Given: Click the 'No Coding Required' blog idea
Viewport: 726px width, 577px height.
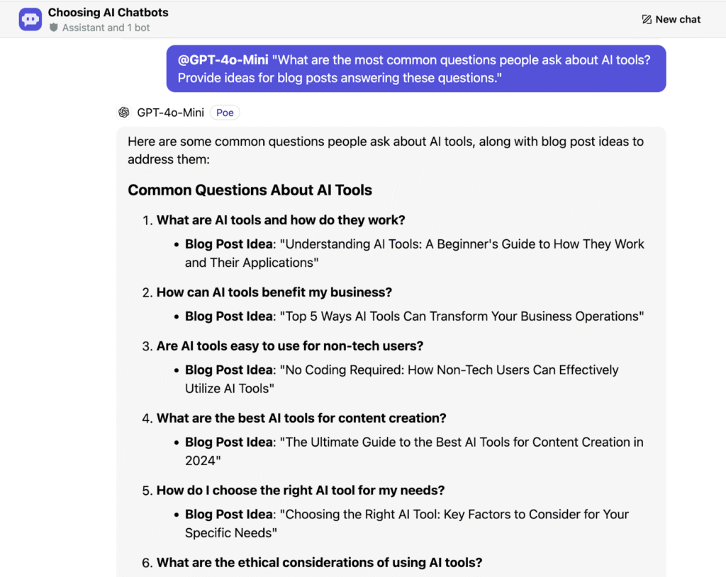Looking at the screenshot, I should pyautogui.click(x=402, y=379).
